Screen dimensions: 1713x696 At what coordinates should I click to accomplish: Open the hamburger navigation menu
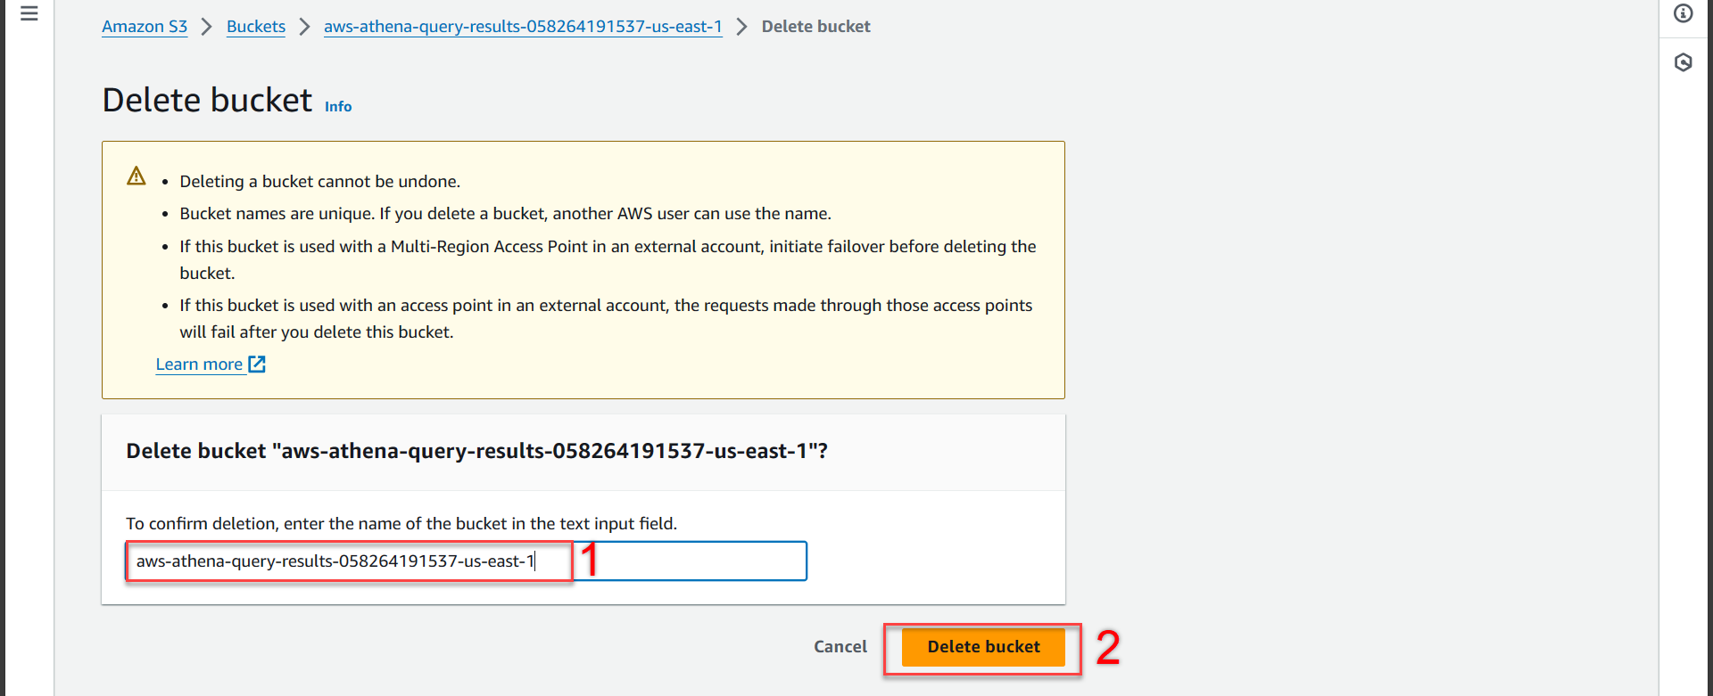pyautogui.click(x=29, y=13)
